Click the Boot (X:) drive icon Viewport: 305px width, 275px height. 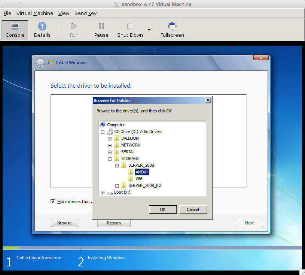click(x=110, y=193)
